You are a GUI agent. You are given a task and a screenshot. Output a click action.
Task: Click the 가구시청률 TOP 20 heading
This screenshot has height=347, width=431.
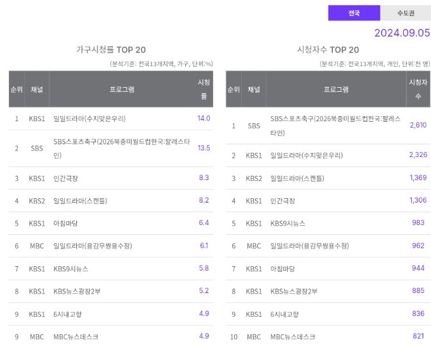pyautogui.click(x=111, y=50)
